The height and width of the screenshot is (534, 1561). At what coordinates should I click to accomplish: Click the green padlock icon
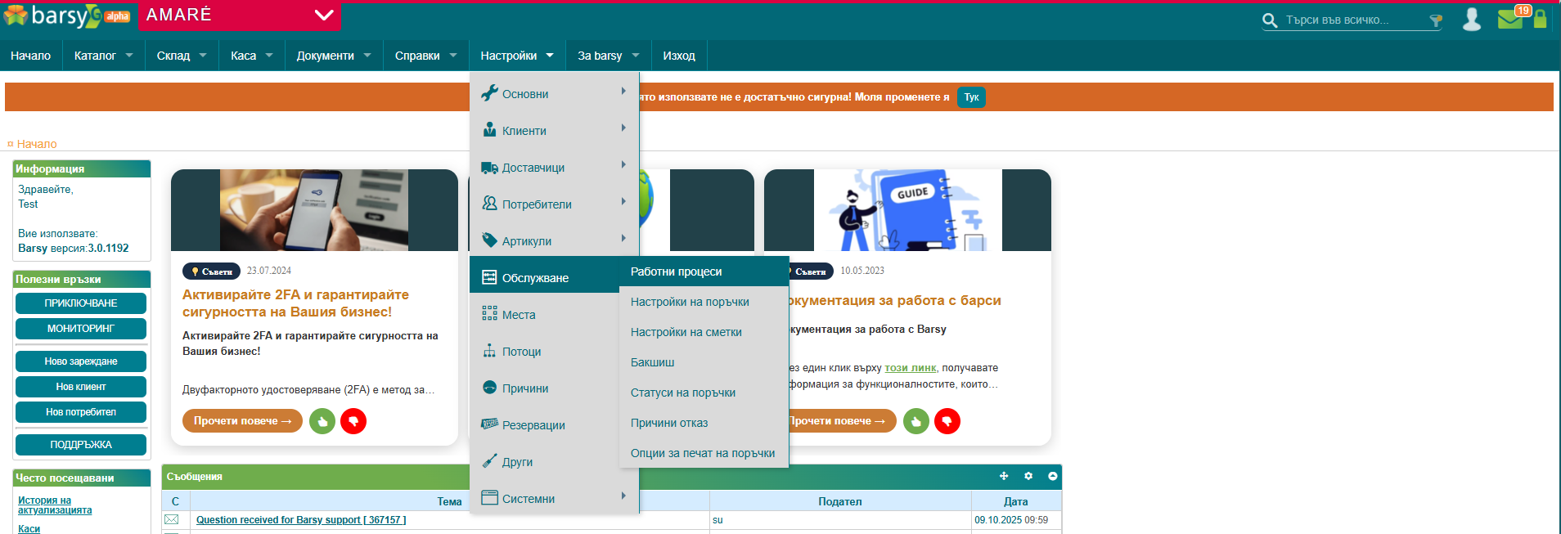pyautogui.click(x=1541, y=19)
